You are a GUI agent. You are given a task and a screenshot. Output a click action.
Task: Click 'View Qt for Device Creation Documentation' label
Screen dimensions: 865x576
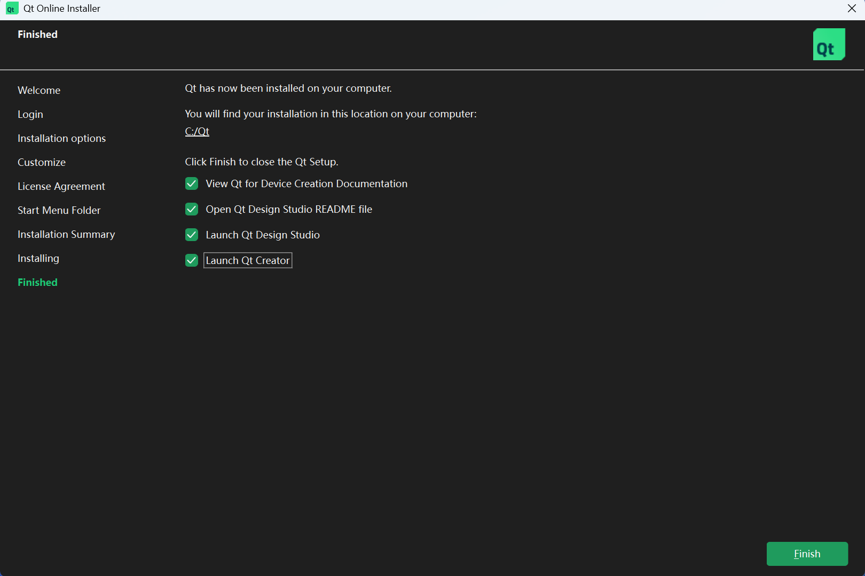coord(306,183)
